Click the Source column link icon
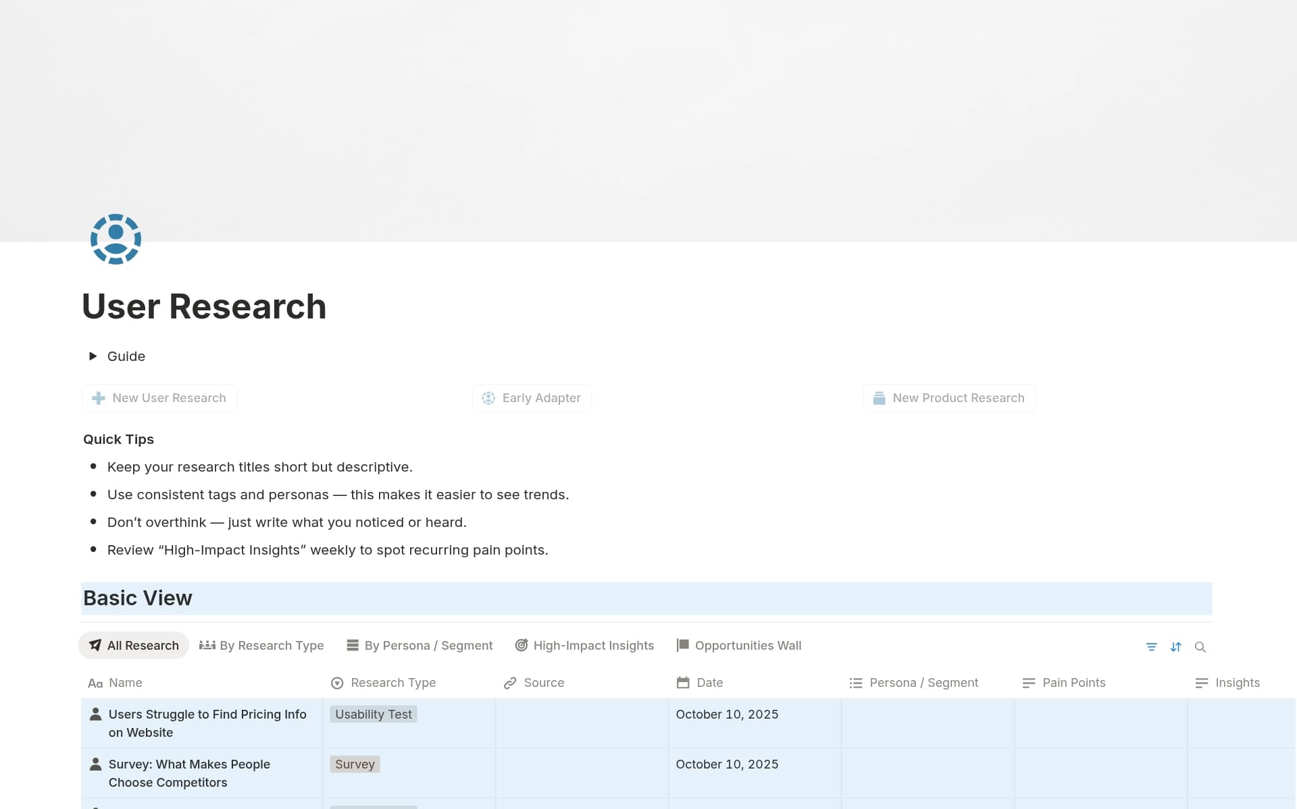The image size is (1297, 809). (511, 683)
